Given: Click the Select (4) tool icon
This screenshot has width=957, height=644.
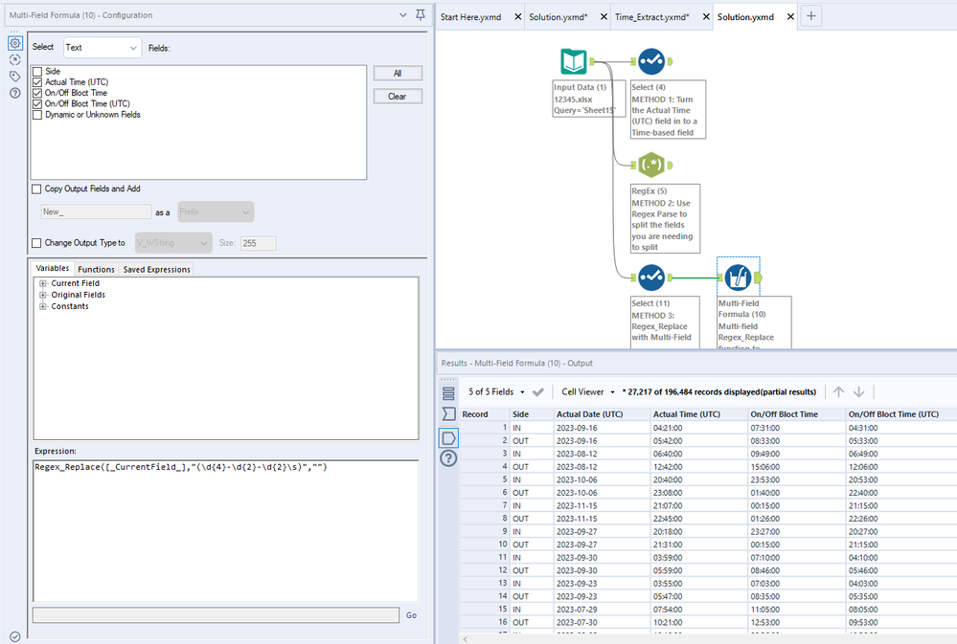Looking at the screenshot, I should tap(651, 61).
